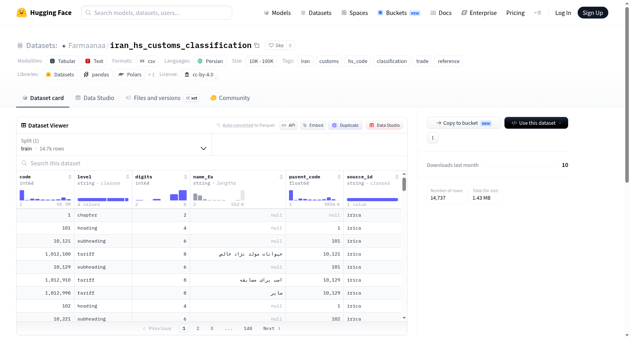Click the heart like button
The height and width of the screenshot is (339, 630).
click(x=276, y=45)
